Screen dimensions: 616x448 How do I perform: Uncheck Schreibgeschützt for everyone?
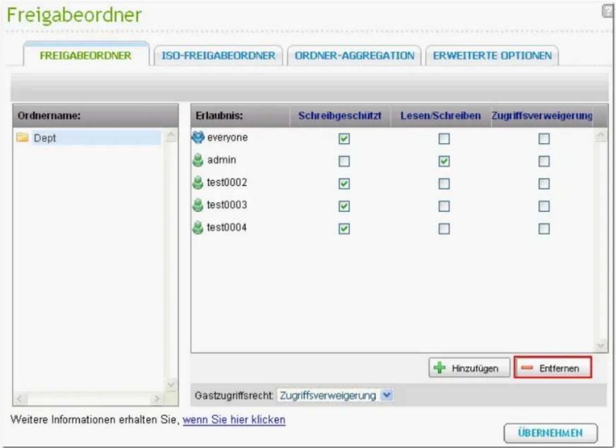click(x=344, y=138)
